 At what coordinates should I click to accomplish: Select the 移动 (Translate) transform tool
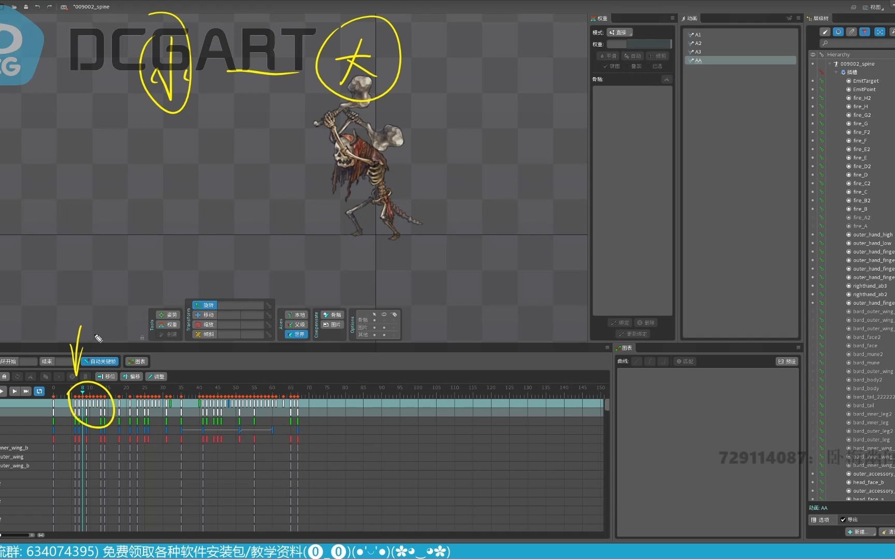pos(205,315)
